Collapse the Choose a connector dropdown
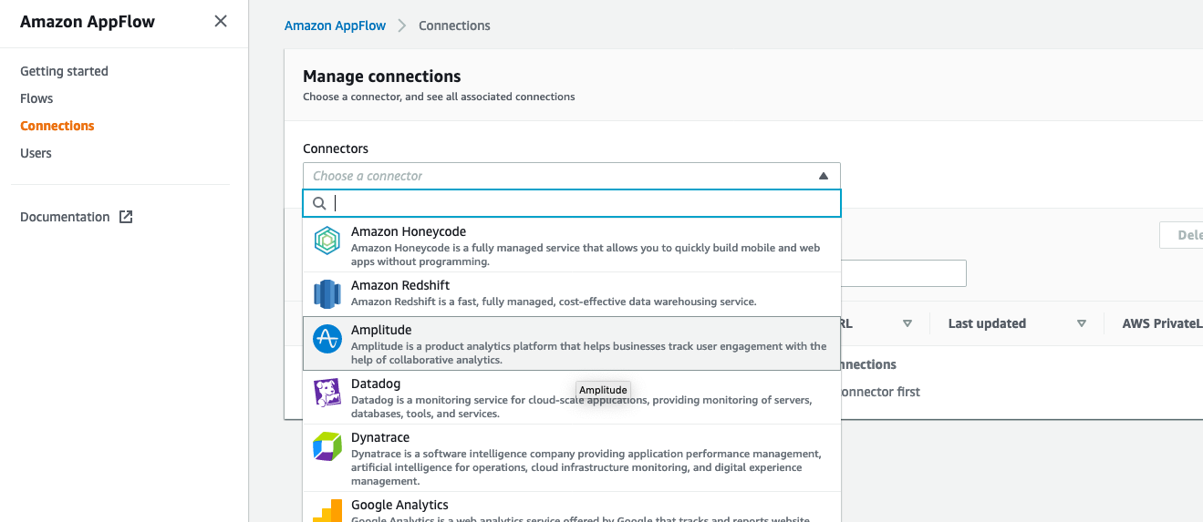This screenshot has height=522, width=1203. [x=823, y=176]
